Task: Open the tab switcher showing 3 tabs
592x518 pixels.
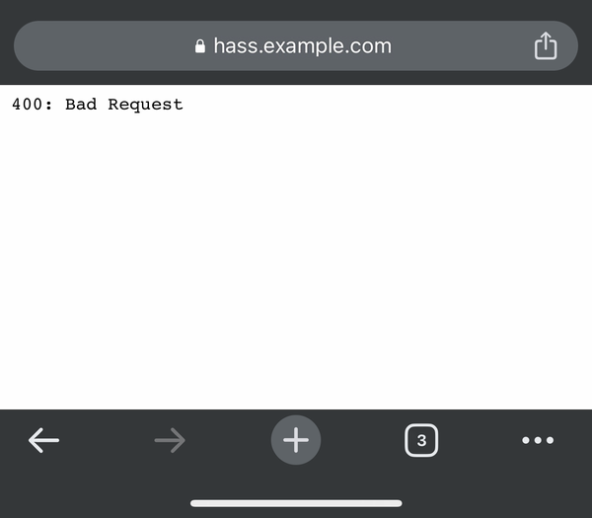Action: 421,440
